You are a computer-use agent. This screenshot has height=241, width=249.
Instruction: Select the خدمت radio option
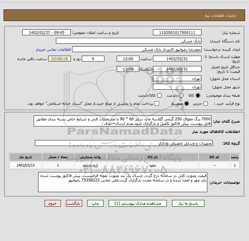181,96
